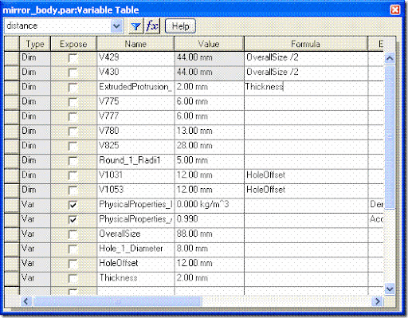Click the 88.00 mm value cell

[x=210, y=234]
